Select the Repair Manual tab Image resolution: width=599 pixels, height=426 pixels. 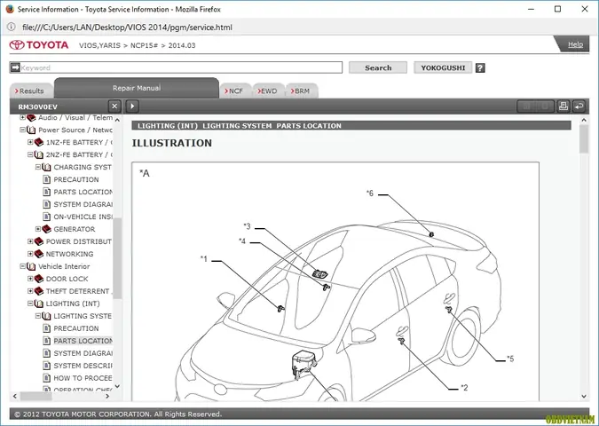(137, 88)
